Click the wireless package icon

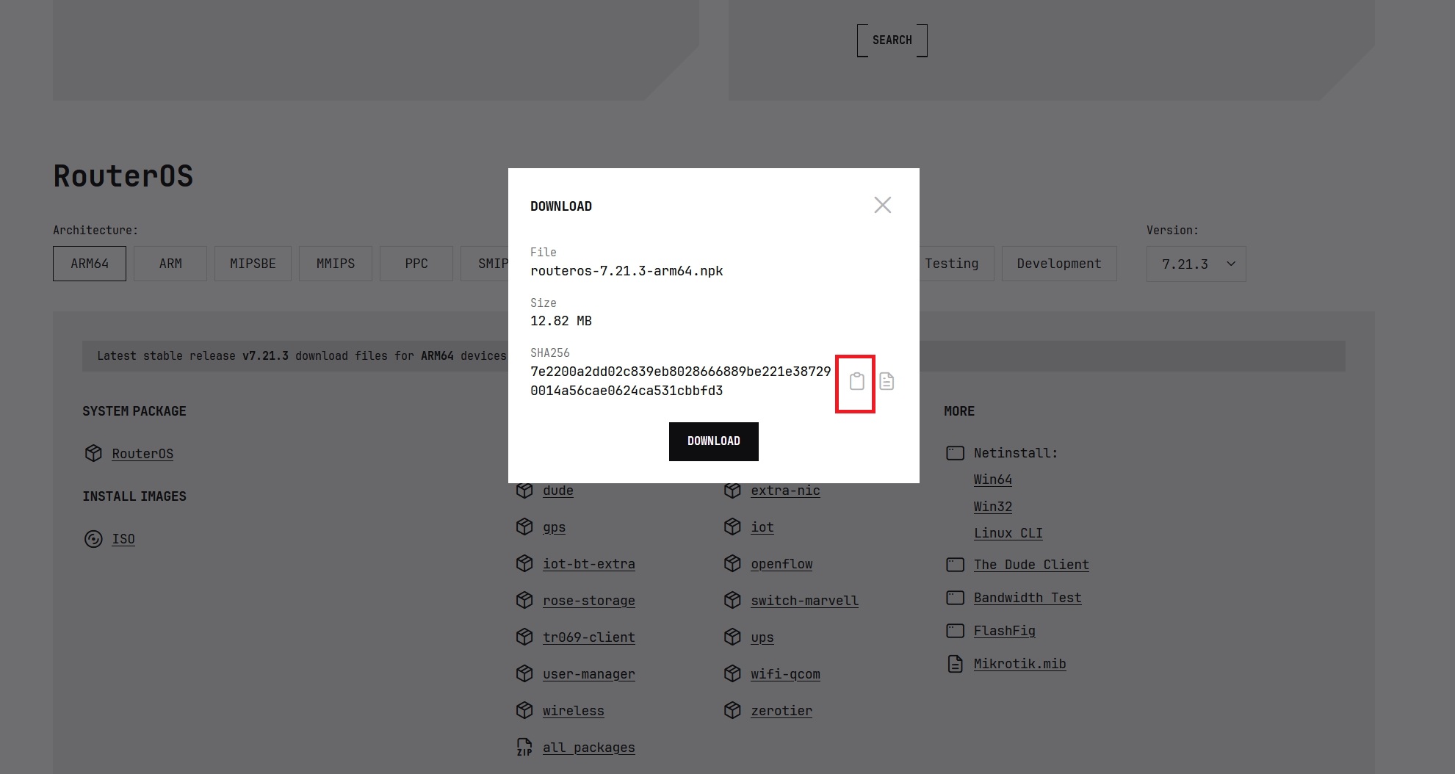pos(524,710)
